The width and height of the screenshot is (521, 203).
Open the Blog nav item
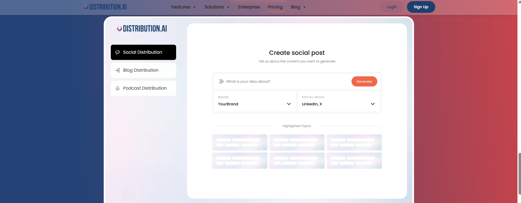tap(295, 7)
